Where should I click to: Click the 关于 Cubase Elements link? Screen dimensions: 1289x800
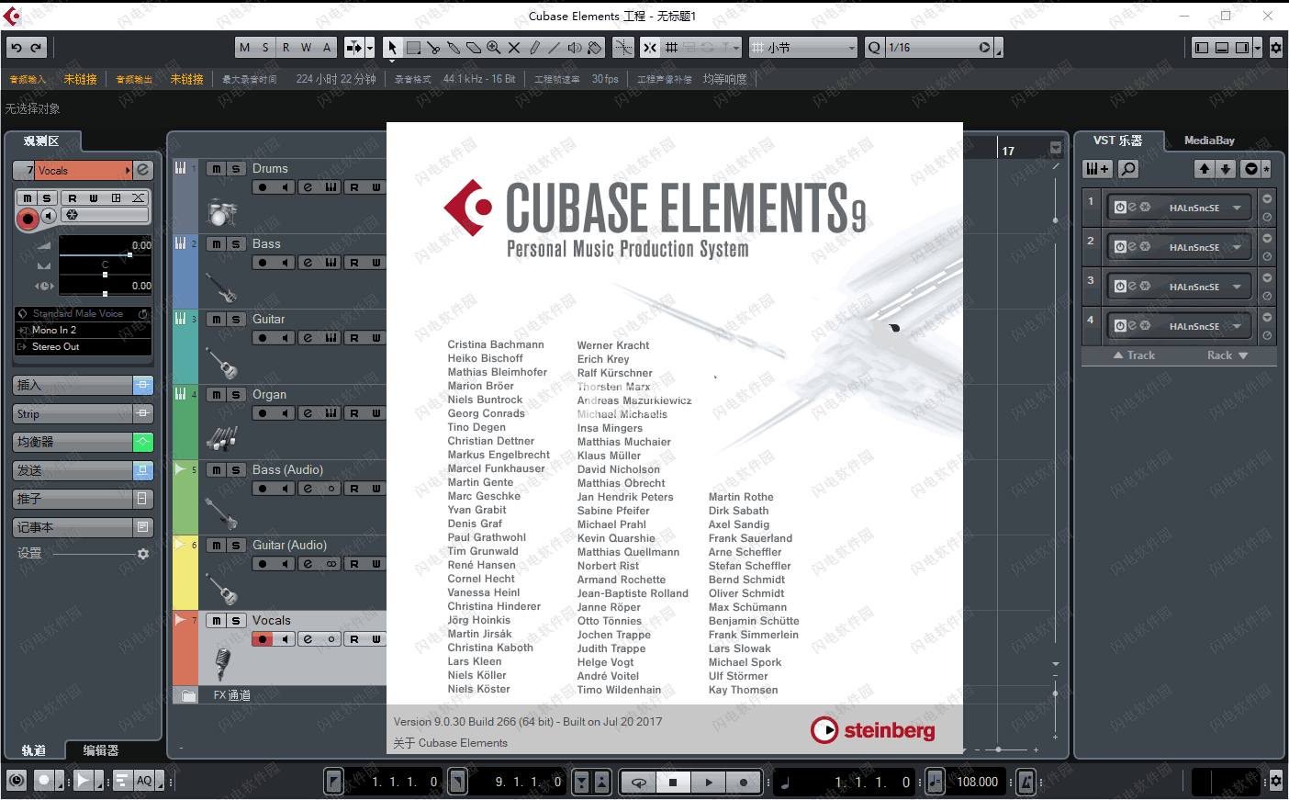[450, 743]
